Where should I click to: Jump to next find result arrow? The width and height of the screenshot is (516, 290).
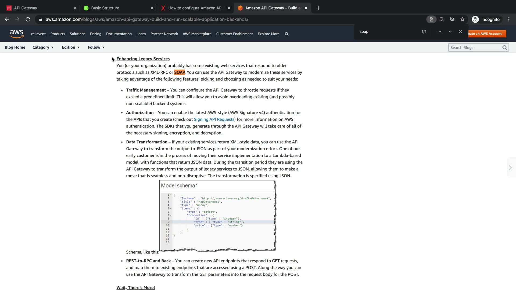pos(450,32)
